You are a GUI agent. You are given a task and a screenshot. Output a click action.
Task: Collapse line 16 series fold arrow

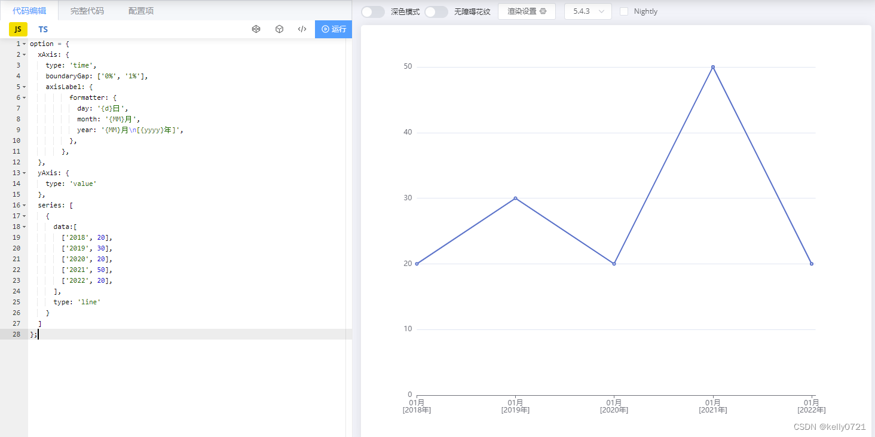[25, 205]
